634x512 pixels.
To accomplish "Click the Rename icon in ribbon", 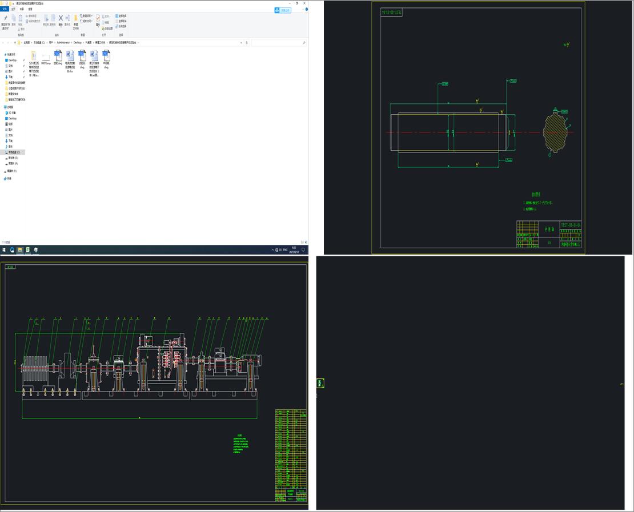I will click(67, 20).
